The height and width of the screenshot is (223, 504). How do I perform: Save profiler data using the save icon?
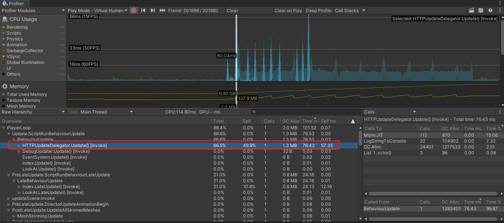pyautogui.click(x=481, y=10)
